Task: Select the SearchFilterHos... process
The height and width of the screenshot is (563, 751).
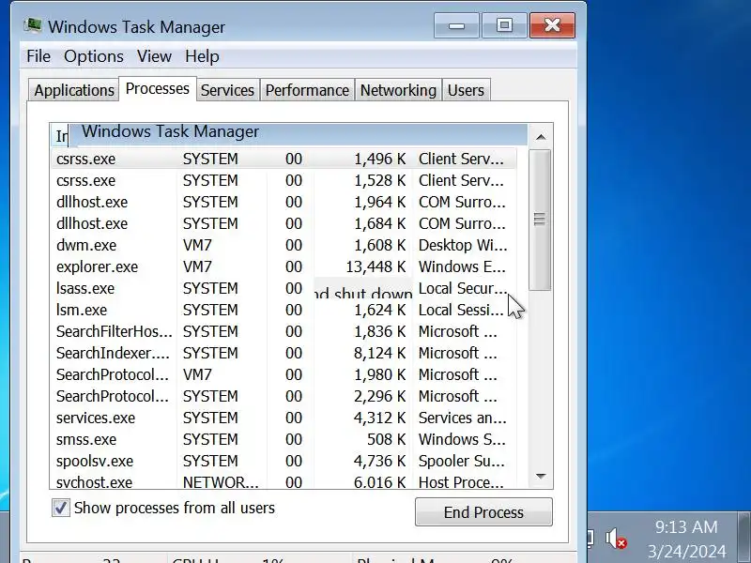Action: 284,331
